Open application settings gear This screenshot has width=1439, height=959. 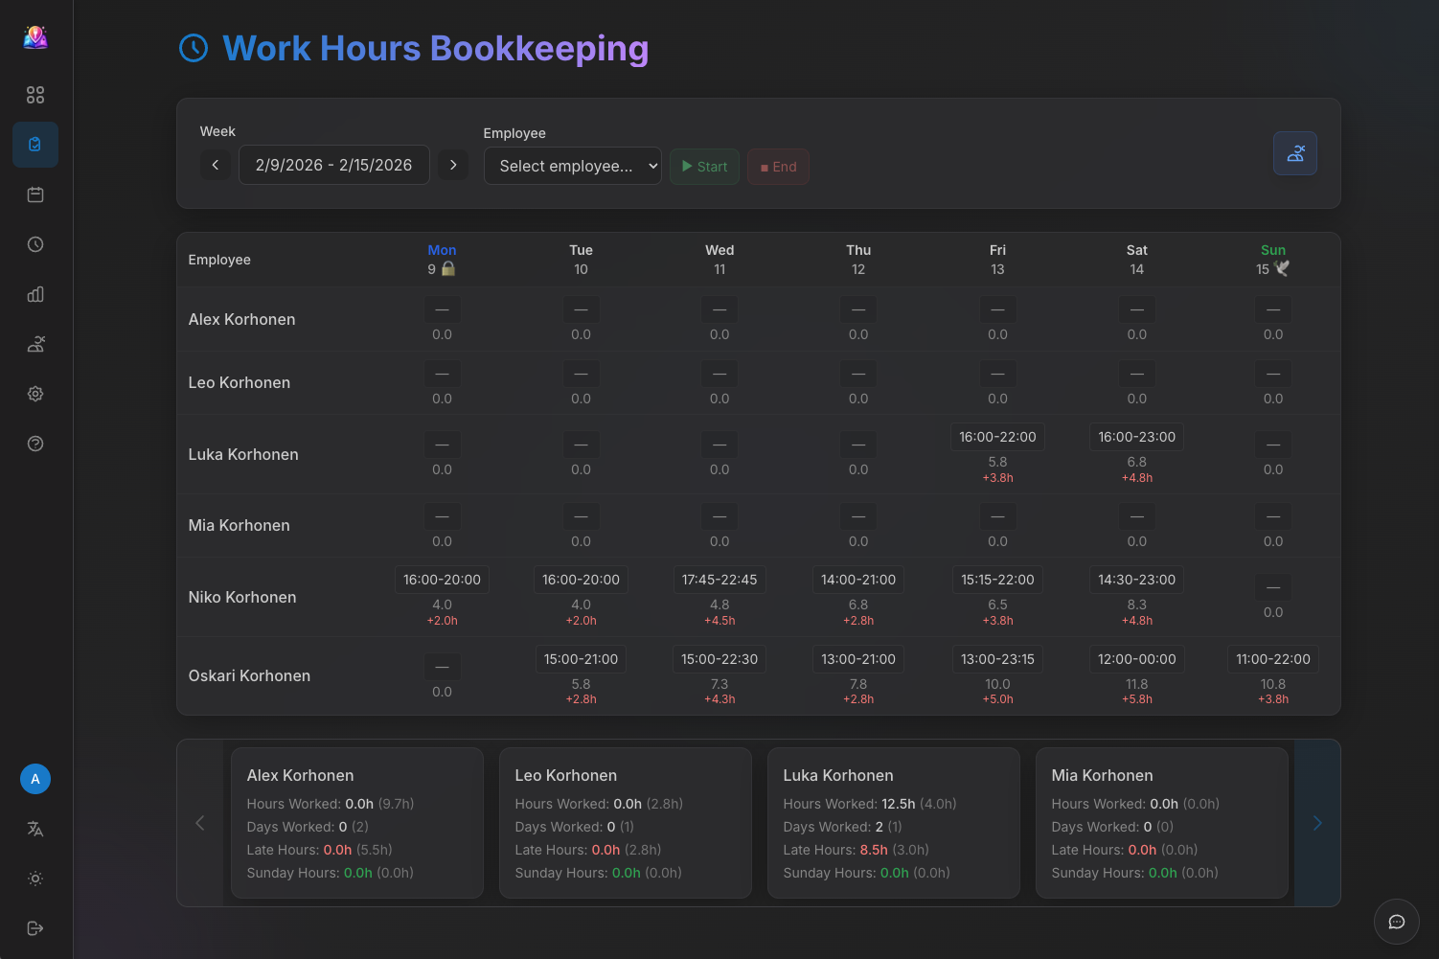[35, 394]
